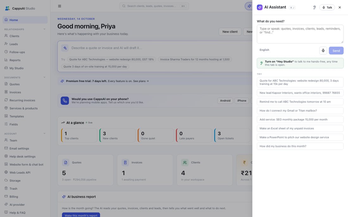
Task: Click the Clients icon in the sidebar
Action: point(6,36)
